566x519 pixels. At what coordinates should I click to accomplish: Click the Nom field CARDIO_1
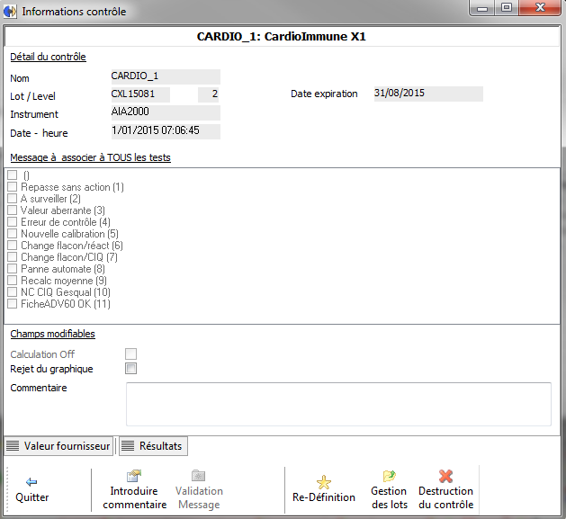[166, 76]
